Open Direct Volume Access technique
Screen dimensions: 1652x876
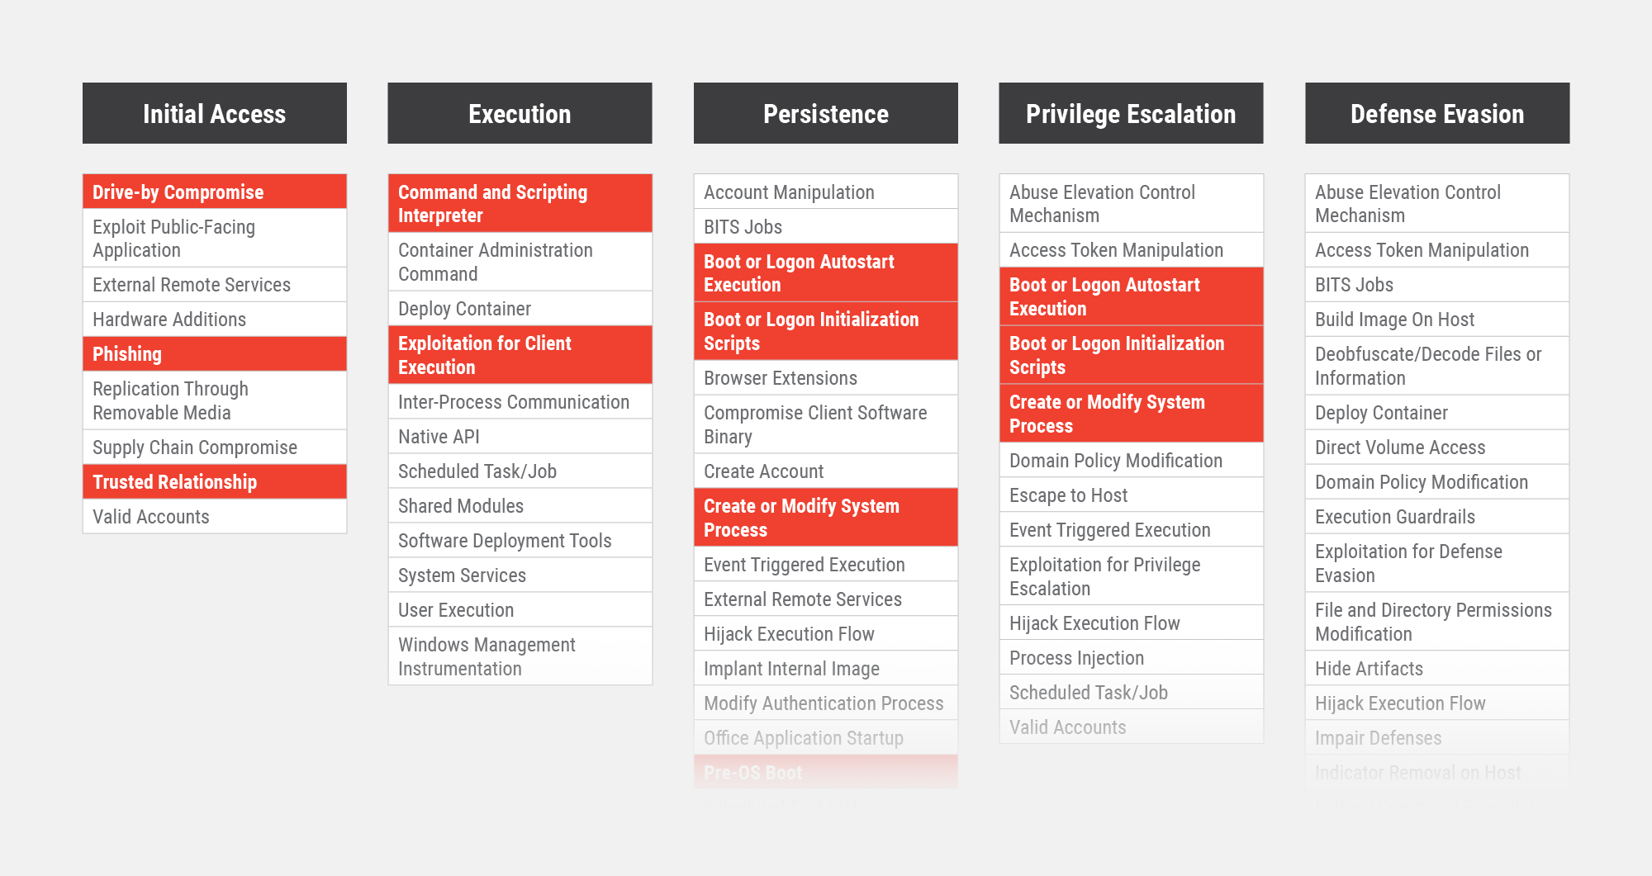(x=1437, y=447)
